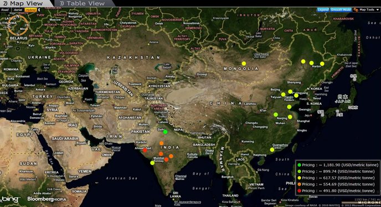The image size is (381, 207).
Task: Pan map east via compass E
Action: point(27,25)
